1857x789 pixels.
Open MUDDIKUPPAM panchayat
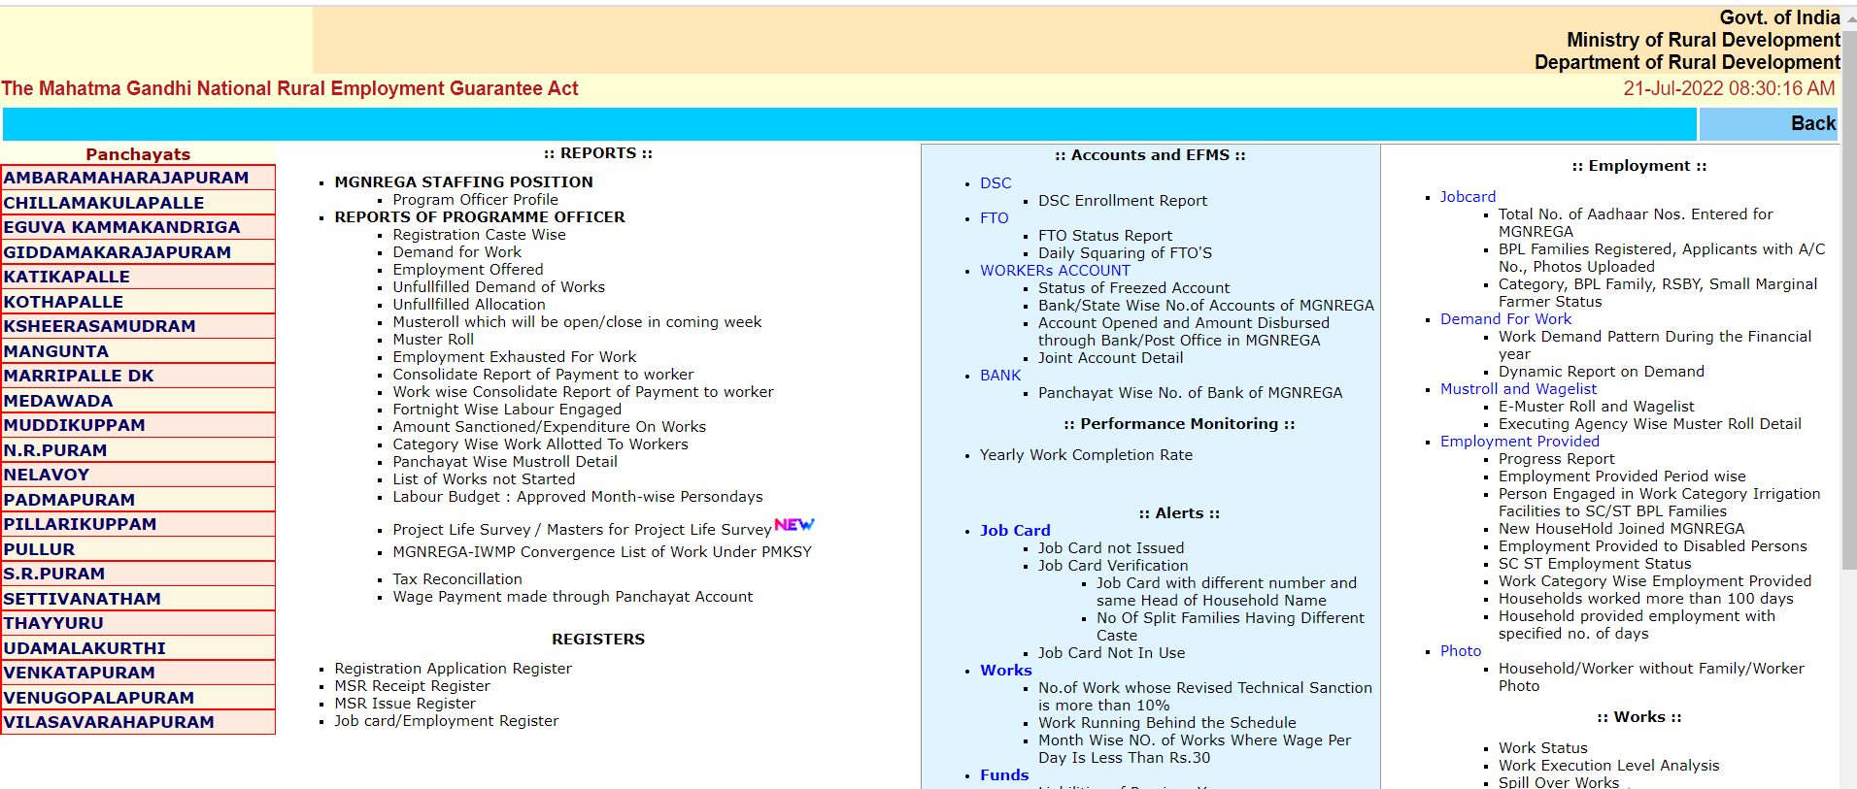pos(75,425)
